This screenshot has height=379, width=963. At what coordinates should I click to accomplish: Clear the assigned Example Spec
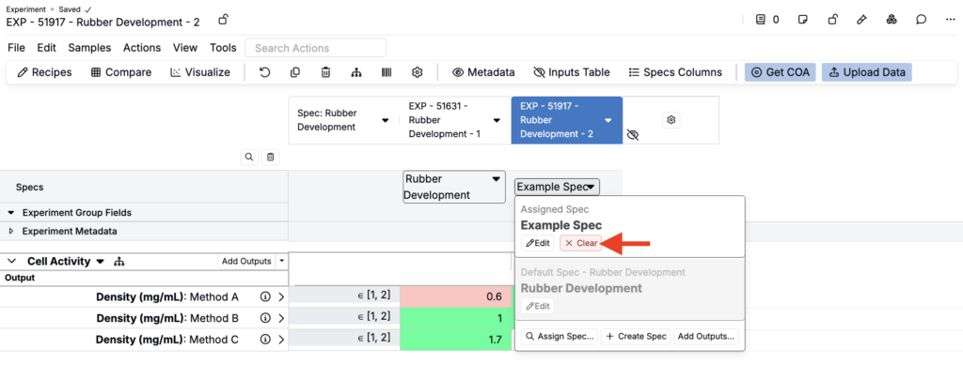pos(581,243)
